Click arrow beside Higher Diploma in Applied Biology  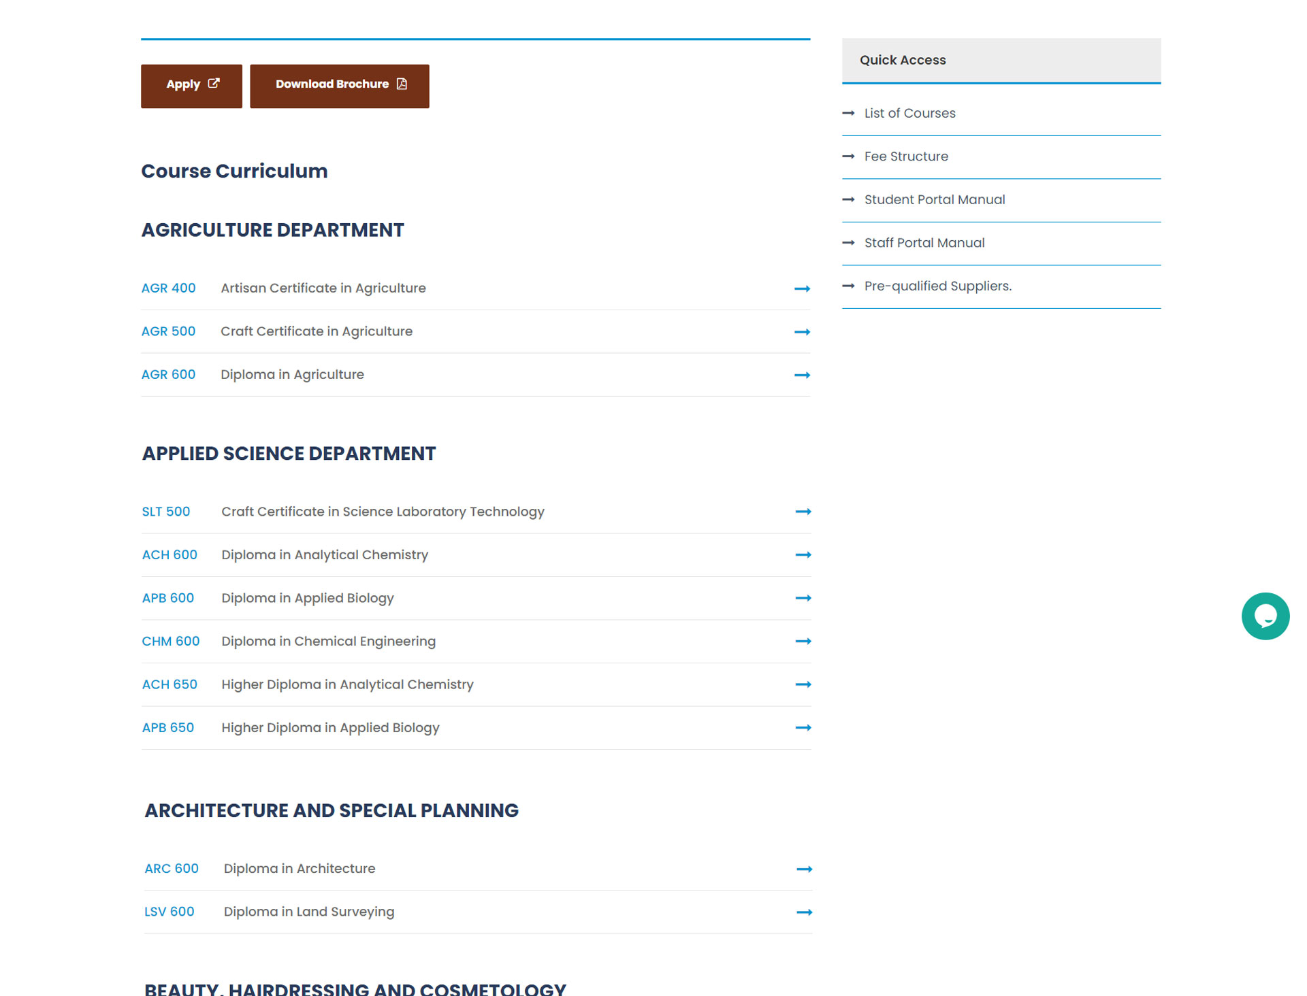(803, 728)
